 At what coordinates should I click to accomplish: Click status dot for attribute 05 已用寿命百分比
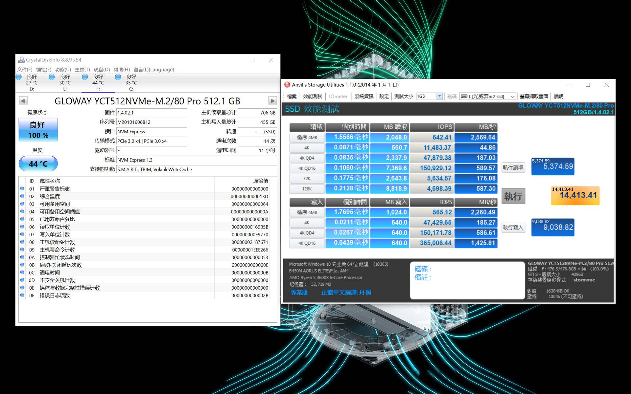22,219
